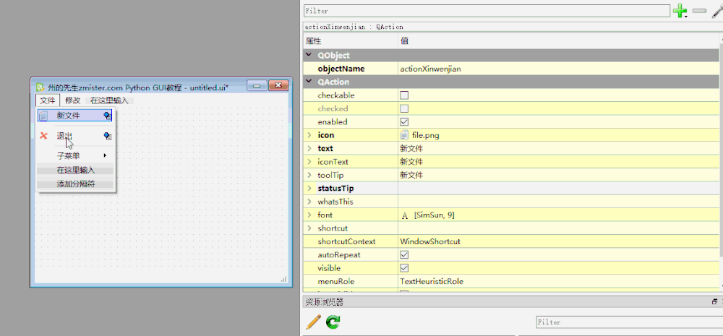Collapse the QAction section
The width and height of the screenshot is (723, 336).
point(309,82)
